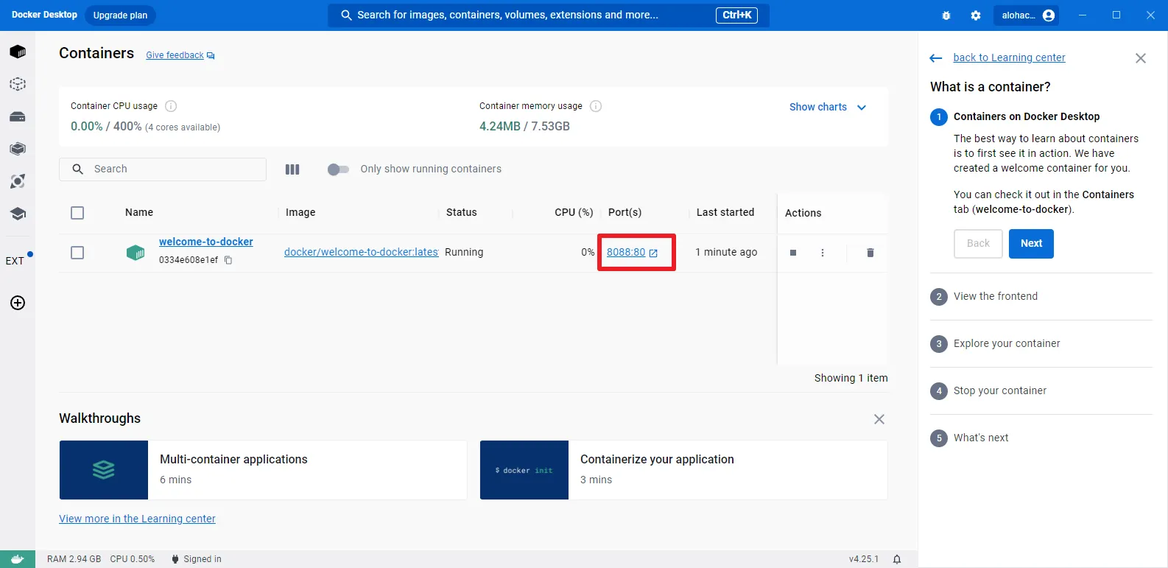Viewport: 1168px width, 568px height.
Task: Click the CPU 0.50% status entry
Action: [x=133, y=559]
